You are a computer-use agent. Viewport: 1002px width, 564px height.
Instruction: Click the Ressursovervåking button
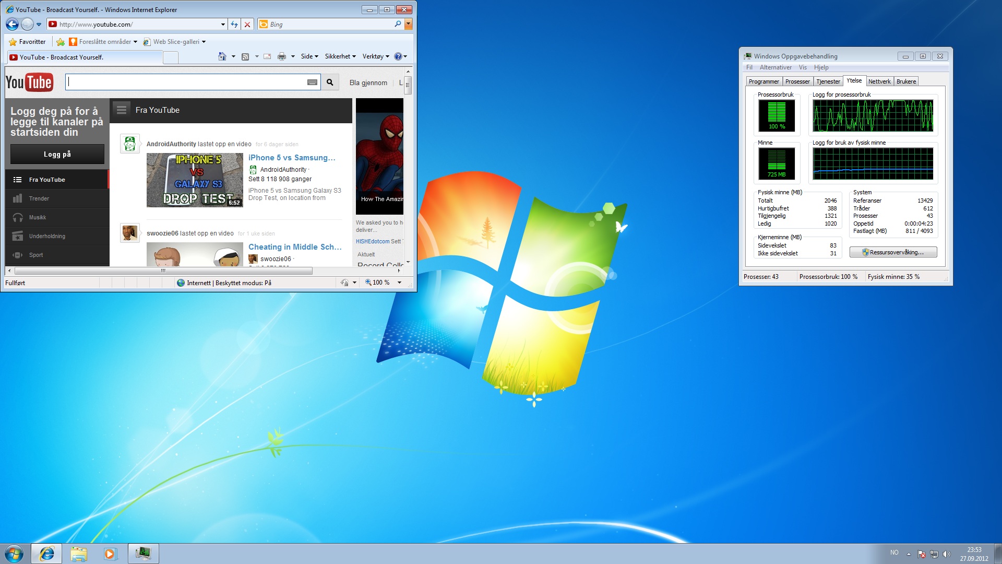[893, 252]
